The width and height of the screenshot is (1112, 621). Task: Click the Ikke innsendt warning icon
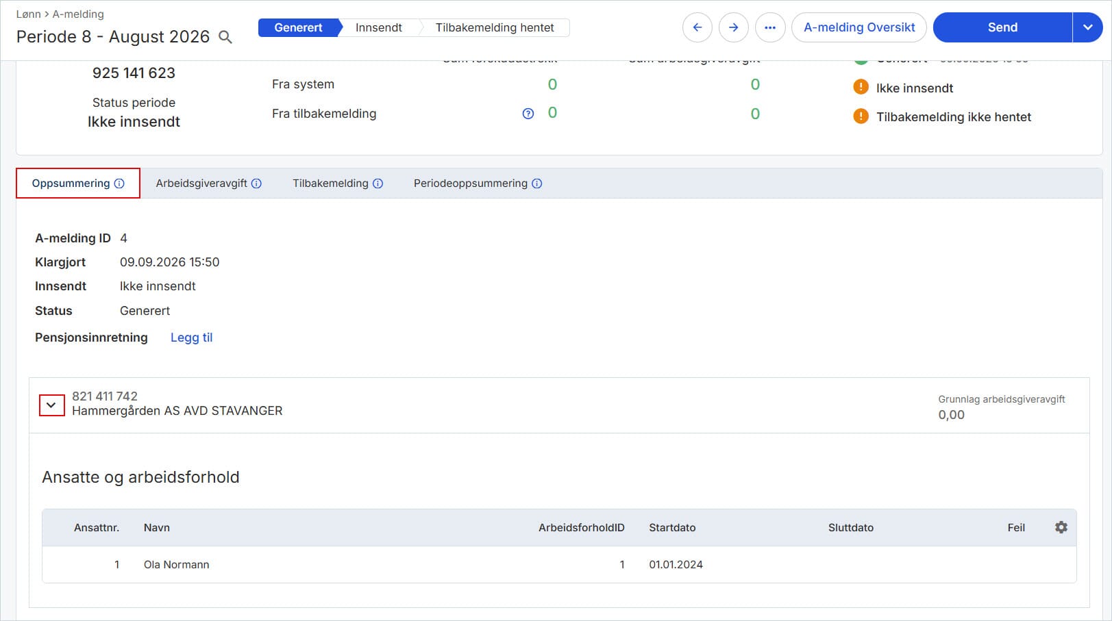pos(861,88)
